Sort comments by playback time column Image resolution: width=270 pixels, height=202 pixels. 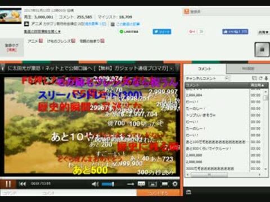pyautogui.click(x=257, y=85)
